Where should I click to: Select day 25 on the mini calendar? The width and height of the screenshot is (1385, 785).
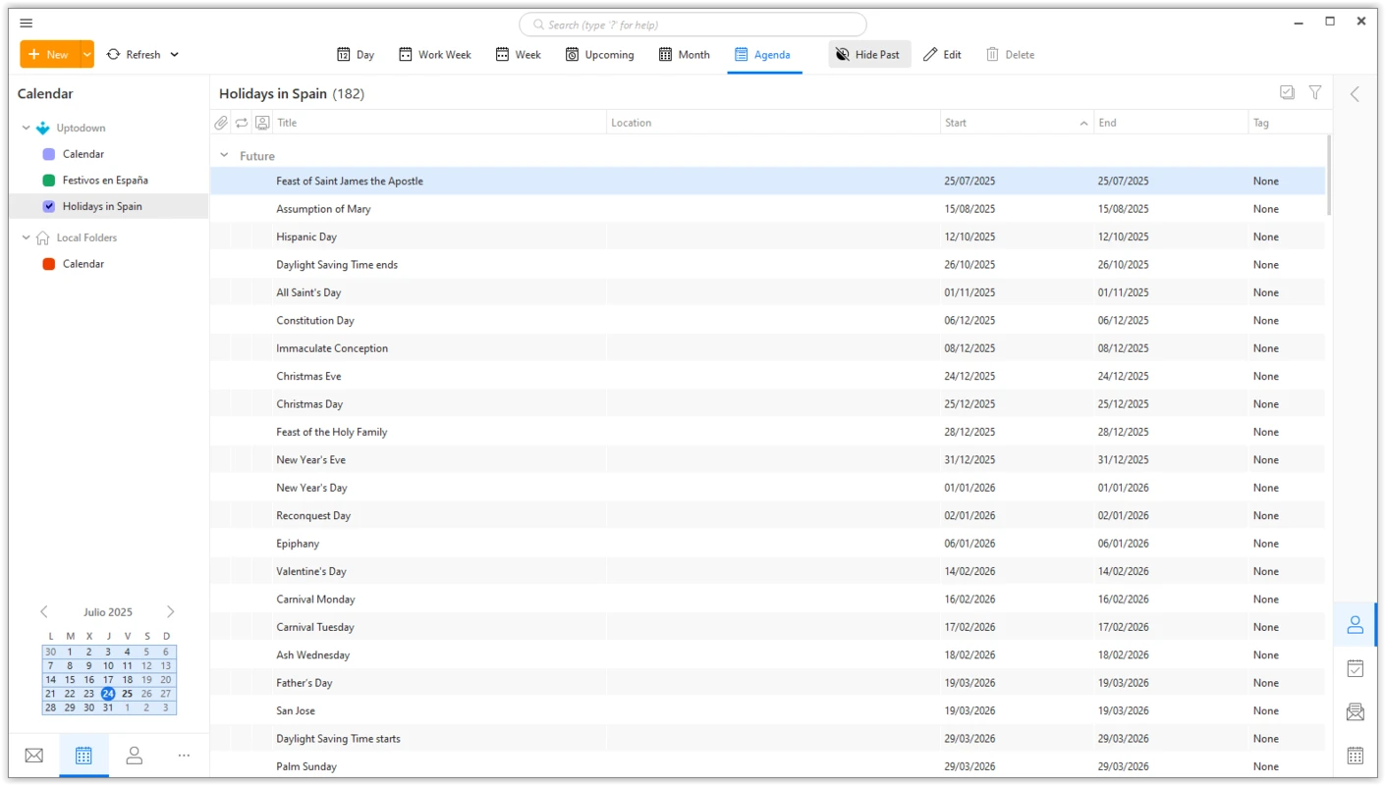pyautogui.click(x=127, y=693)
